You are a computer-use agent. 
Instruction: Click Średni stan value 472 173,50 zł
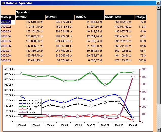pos(123,61)
